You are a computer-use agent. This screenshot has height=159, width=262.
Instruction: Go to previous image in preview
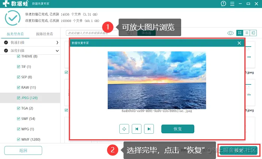coord(137,129)
